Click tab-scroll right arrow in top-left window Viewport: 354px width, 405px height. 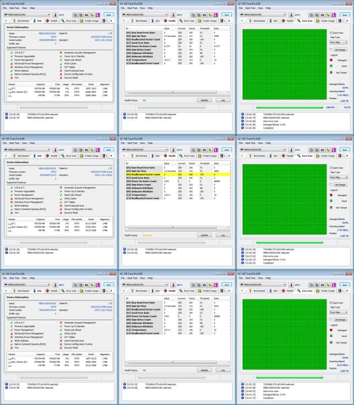click(x=111, y=21)
